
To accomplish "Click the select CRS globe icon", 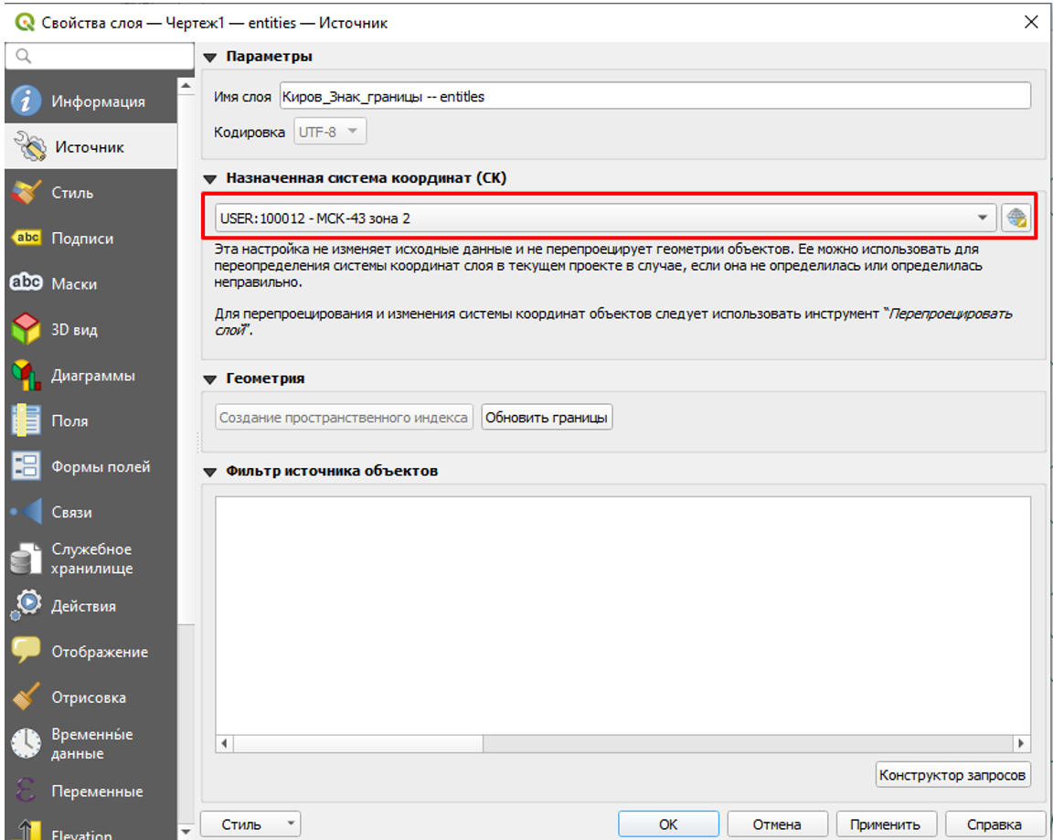I will coord(1016,218).
